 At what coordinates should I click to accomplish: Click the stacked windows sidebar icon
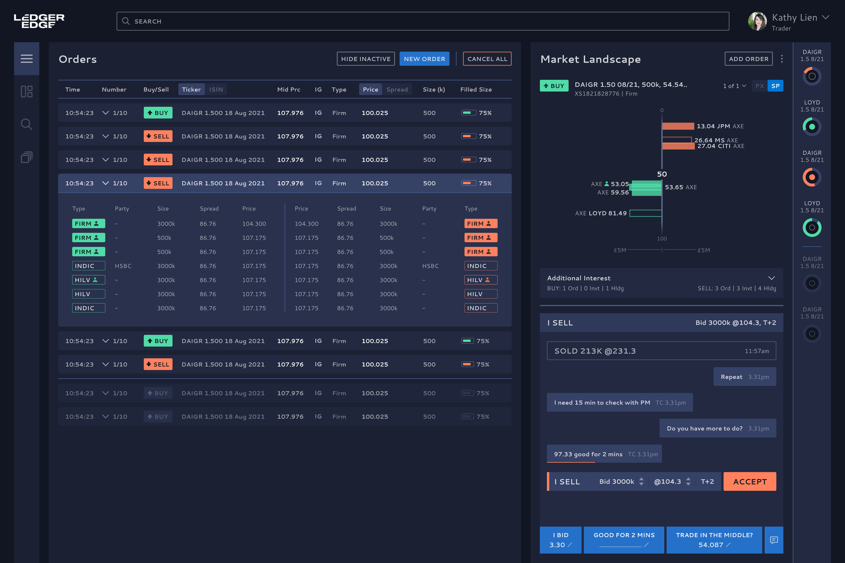click(x=27, y=157)
